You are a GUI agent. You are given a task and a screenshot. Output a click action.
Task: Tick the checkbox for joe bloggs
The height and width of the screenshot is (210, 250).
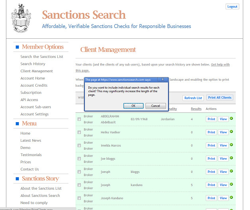coord(79,158)
